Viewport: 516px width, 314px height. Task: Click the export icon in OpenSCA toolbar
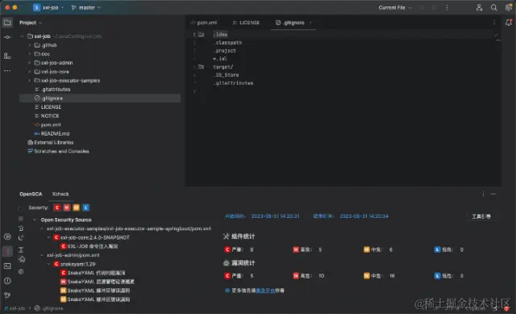click(21, 237)
